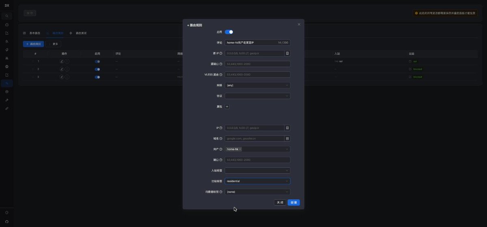This screenshot has height=227, width=487.
Task: Show help tooltip for 均衡器标签
Action: [x=221, y=192]
